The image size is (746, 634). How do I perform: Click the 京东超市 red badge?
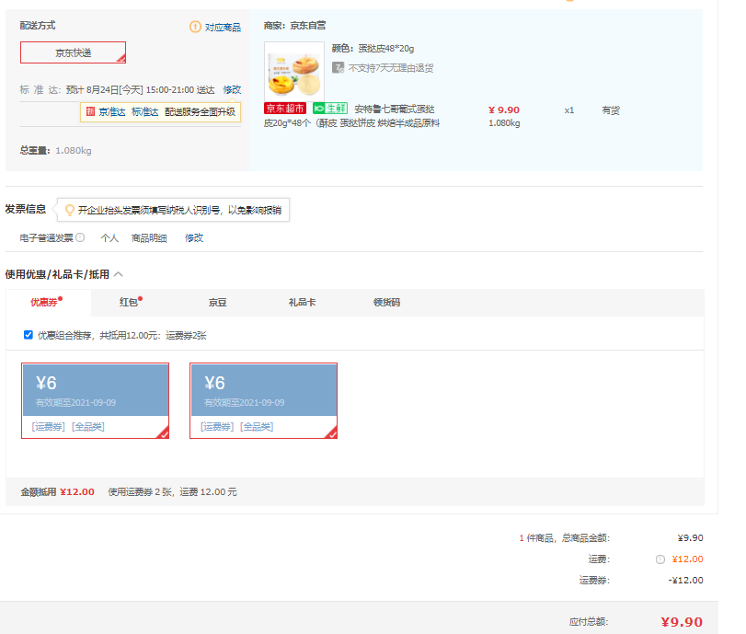click(285, 110)
